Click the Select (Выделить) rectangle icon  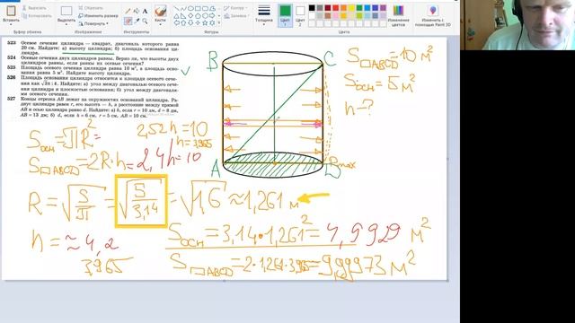(x=66, y=11)
